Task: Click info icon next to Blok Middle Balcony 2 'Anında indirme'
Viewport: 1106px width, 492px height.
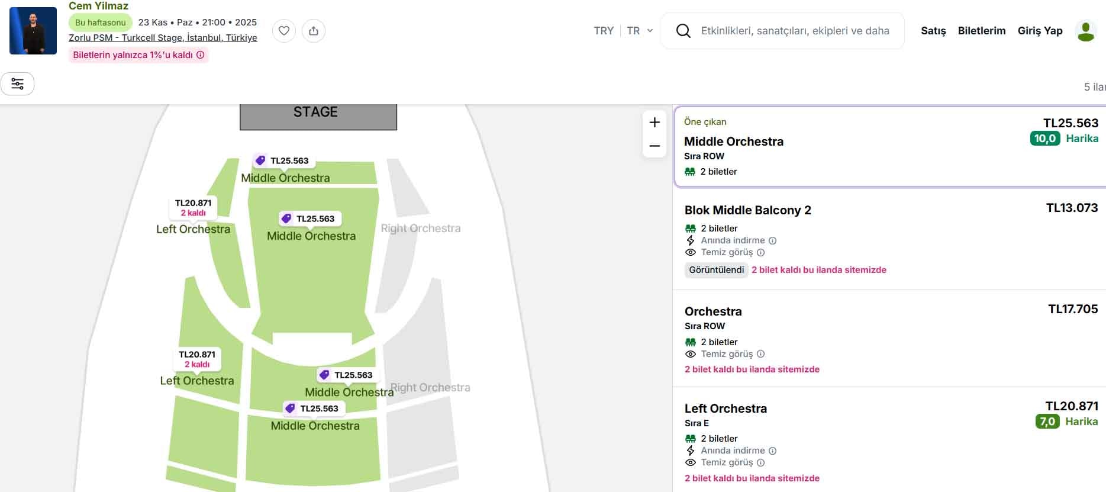Action: pos(772,240)
